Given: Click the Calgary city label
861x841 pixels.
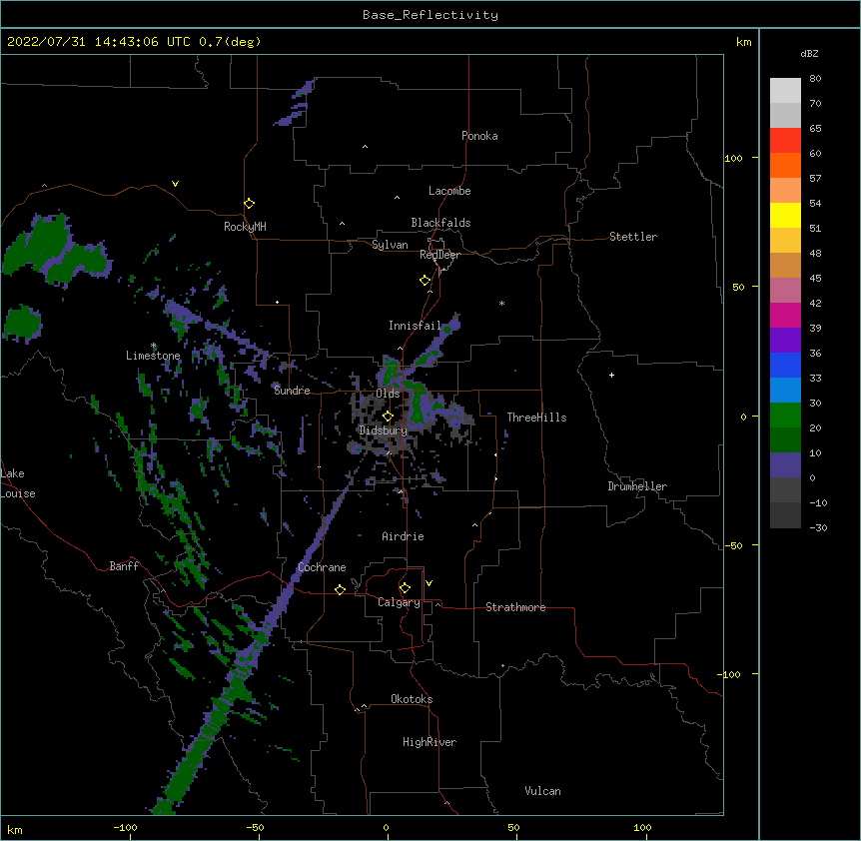Looking at the screenshot, I should (399, 602).
